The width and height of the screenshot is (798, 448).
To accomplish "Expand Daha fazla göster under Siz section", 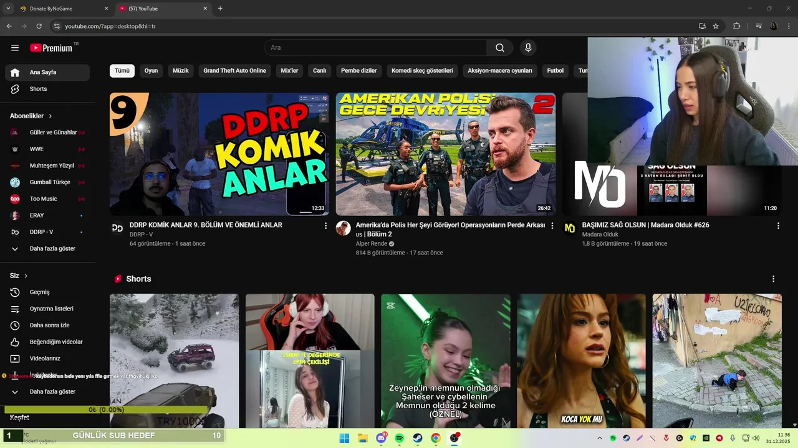I will [x=47, y=392].
